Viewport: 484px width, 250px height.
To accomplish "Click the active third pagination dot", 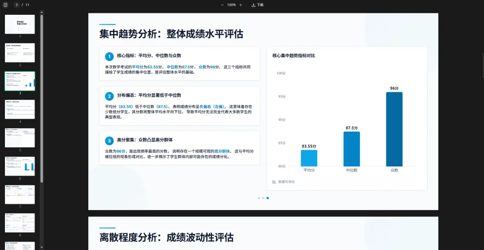I will 268,198.
